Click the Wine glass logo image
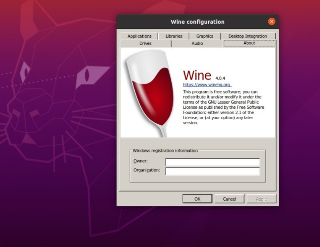 150,93
